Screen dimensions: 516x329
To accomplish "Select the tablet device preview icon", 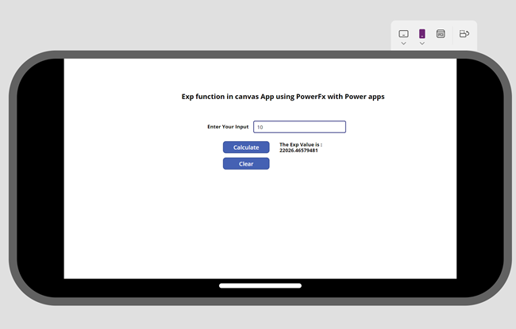I will tap(403, 34).
